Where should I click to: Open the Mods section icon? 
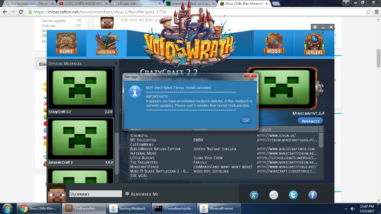pos(274,44)
